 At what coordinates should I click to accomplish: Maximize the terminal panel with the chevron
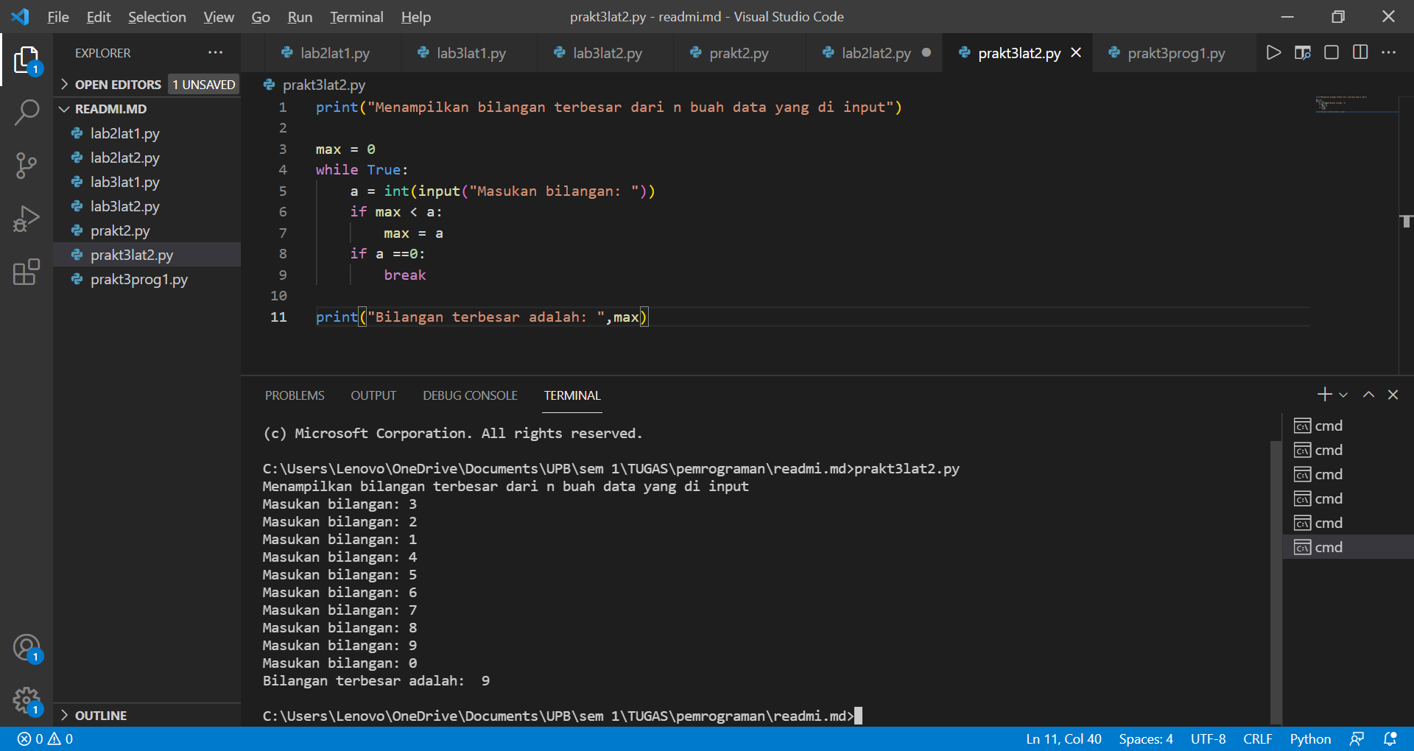click(1368, 395)
